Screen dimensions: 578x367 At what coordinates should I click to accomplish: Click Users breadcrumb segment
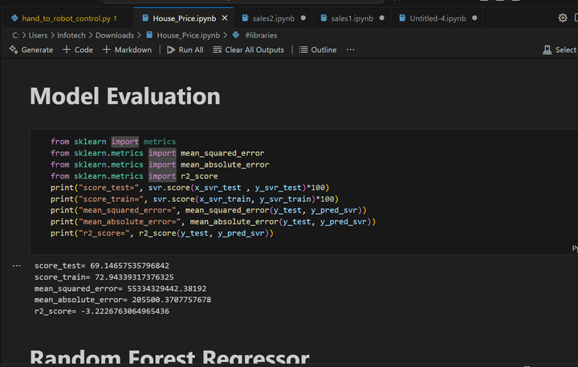click(38, 35)
